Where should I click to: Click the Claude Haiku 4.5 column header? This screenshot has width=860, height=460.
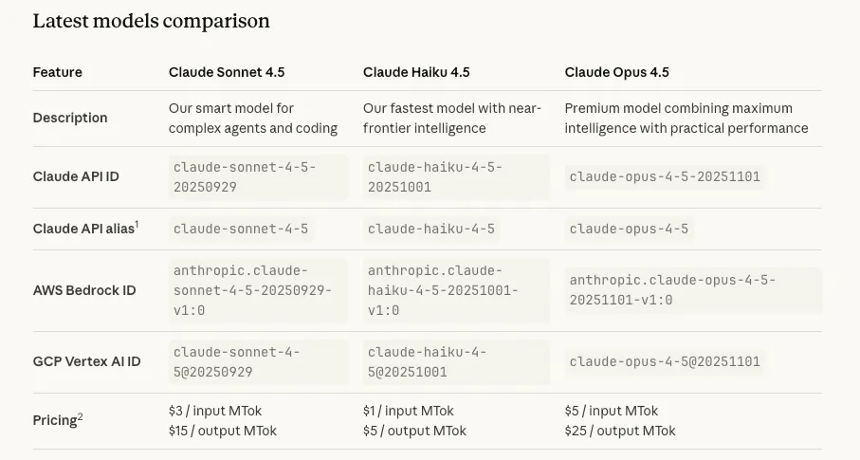pyautogui.click(x=416, y=72)
